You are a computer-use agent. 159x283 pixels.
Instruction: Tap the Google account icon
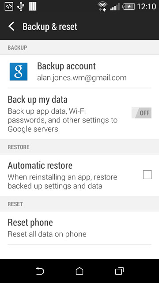19,72
